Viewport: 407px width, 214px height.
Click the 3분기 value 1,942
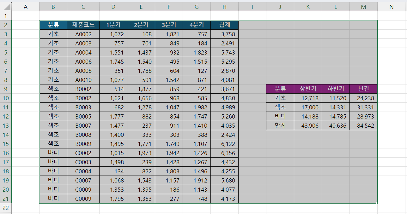(169, 153)
